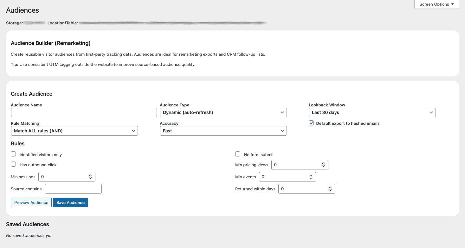Open the Accuracy dropdown
Image resolution: width=465 pixels, height=248 pixels.
pyautogui.click(x=223, y=131)
